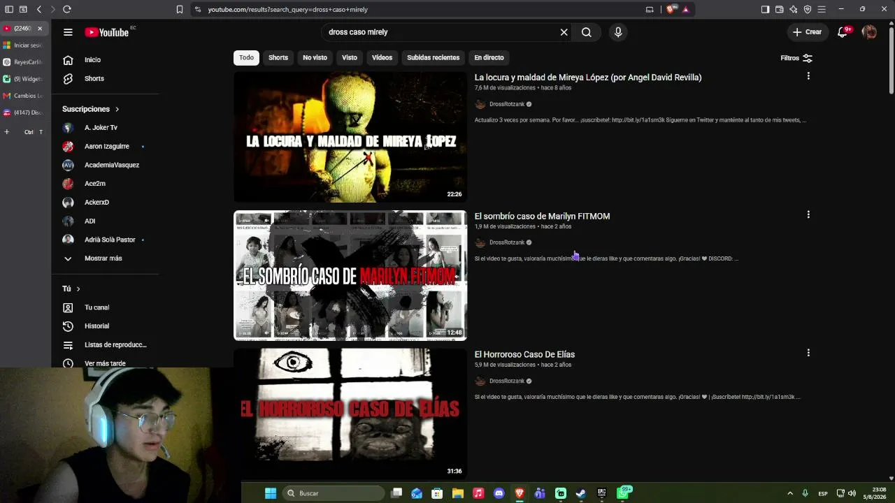Go to the YouTube logo home link
This screenshot has height=503, width=895.
(x=107, y=32)
